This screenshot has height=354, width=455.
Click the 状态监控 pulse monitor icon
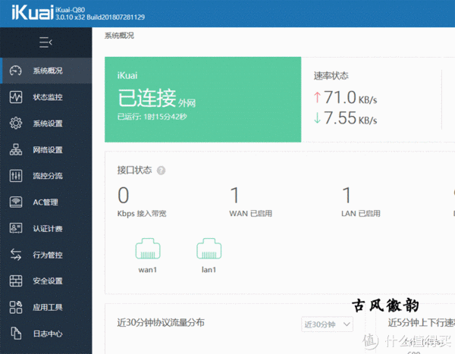(16, 97)
